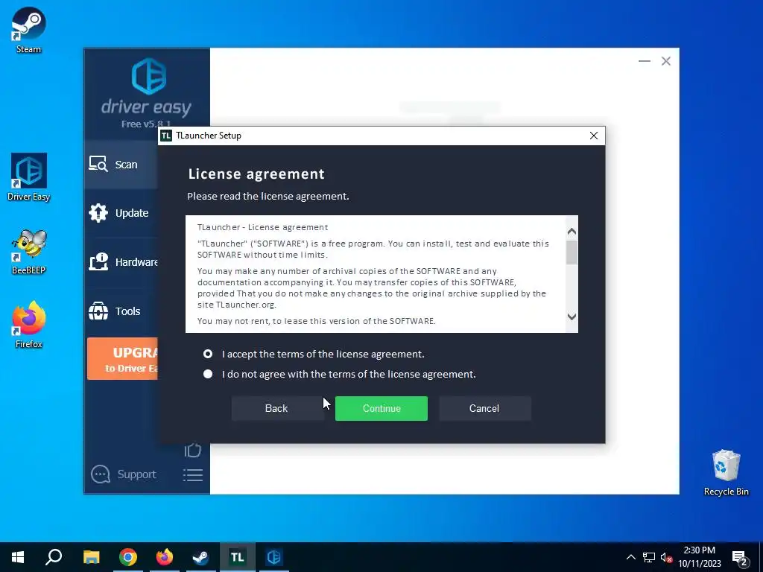Select the Firefox desktop shortcut
The width and height of the screenshot is (763, 572).
[29, 325]
